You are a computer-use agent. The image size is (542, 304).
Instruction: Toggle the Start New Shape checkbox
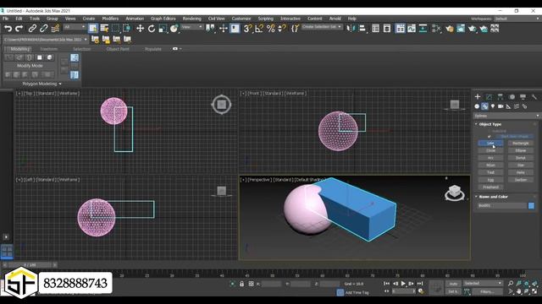pos(489,137)
